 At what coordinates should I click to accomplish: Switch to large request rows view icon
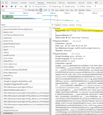pos(26,6)
